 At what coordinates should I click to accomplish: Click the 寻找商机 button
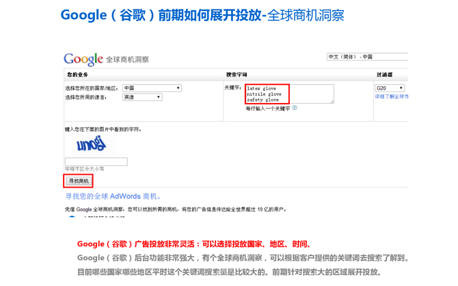point(79,181)
